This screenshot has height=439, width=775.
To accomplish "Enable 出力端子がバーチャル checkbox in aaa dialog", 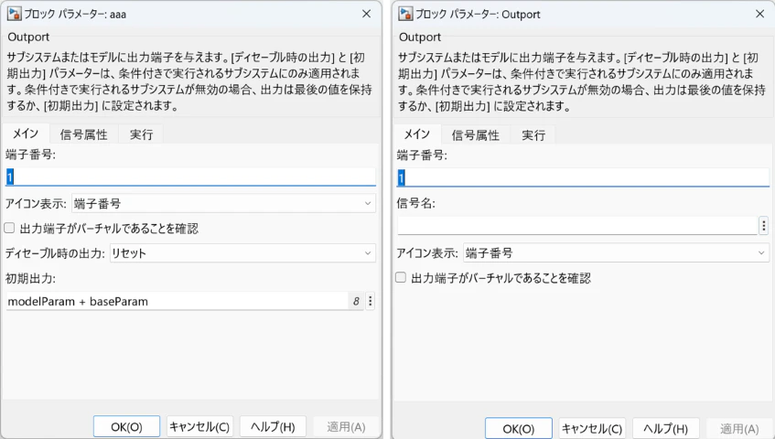I will [9, 228].
